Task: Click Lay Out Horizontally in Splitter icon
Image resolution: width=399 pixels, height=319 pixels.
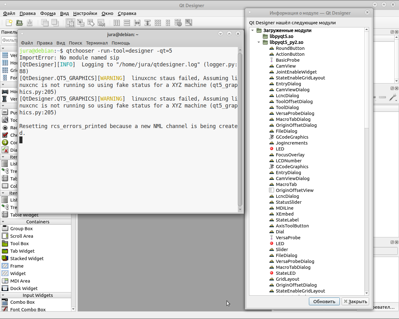Action: (x=137, y=22)
